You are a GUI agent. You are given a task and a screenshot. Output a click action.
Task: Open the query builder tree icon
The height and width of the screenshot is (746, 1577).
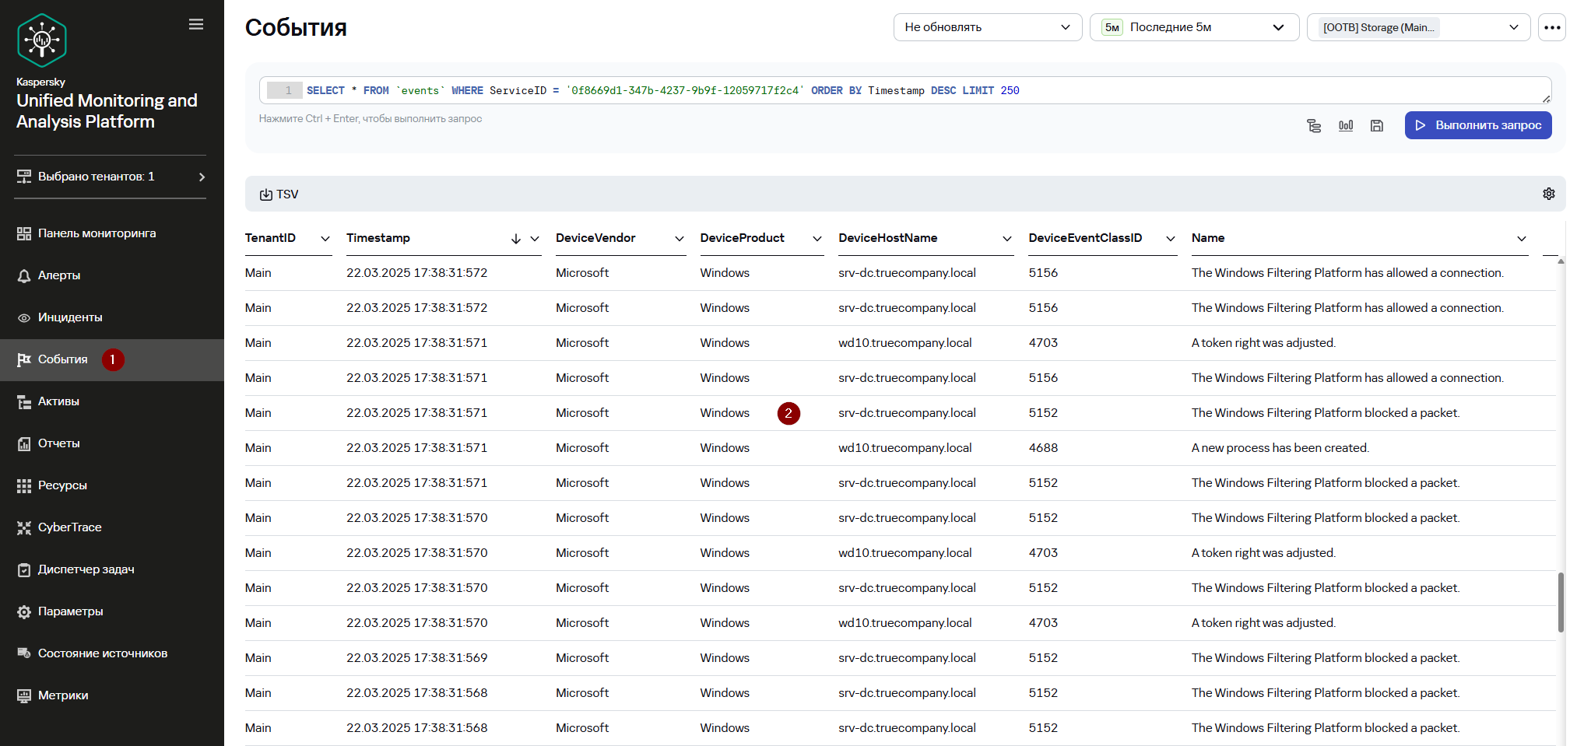click(1314, 126)
